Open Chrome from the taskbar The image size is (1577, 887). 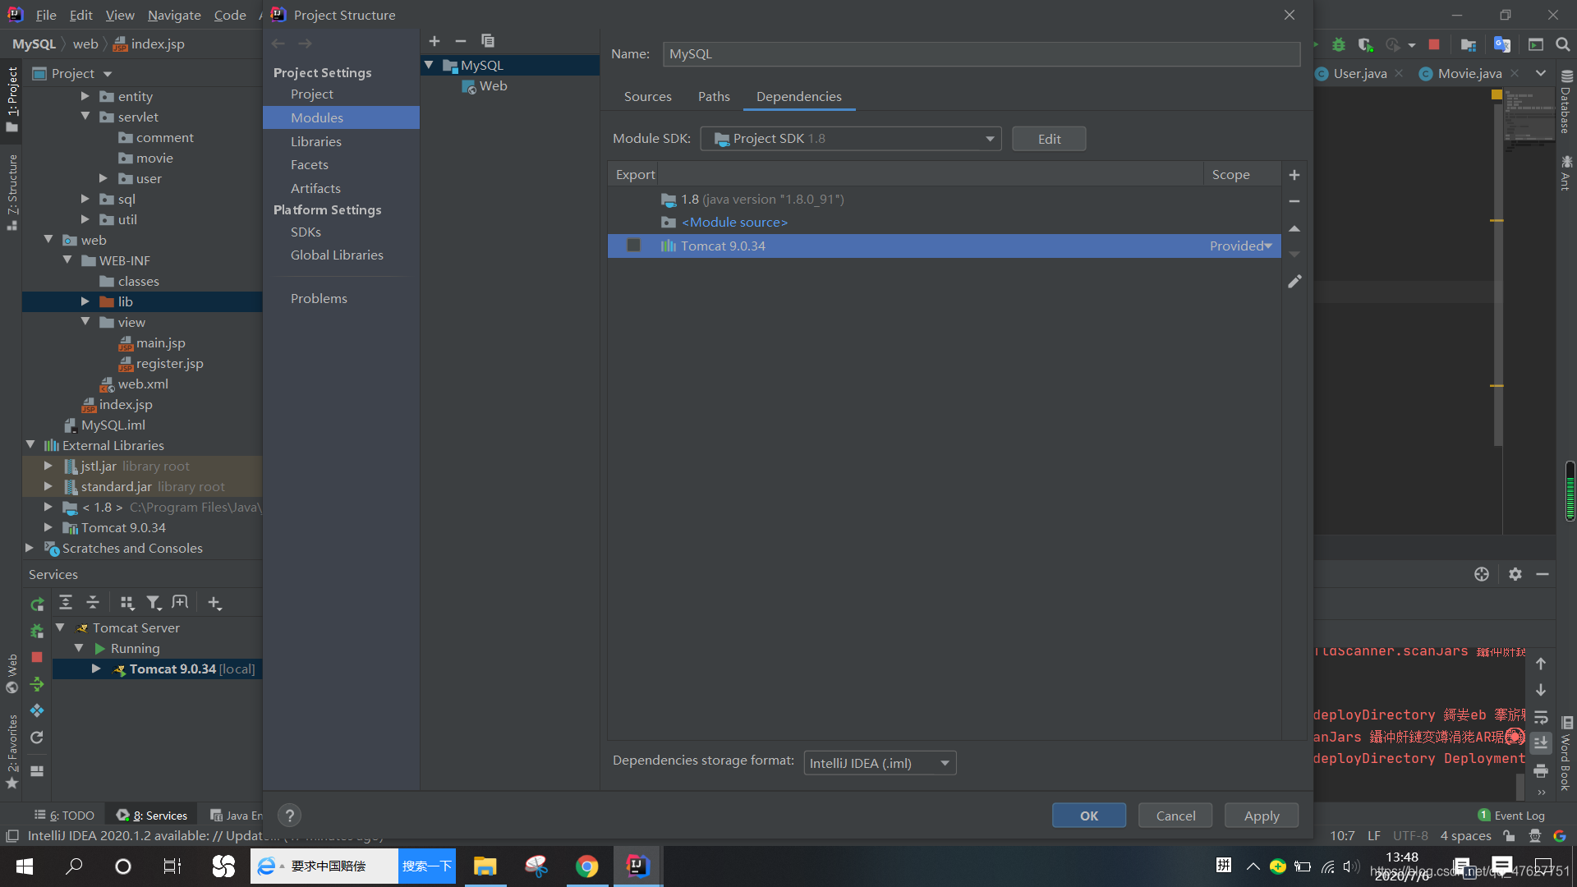pyautogui.click(x=586, y=866)
